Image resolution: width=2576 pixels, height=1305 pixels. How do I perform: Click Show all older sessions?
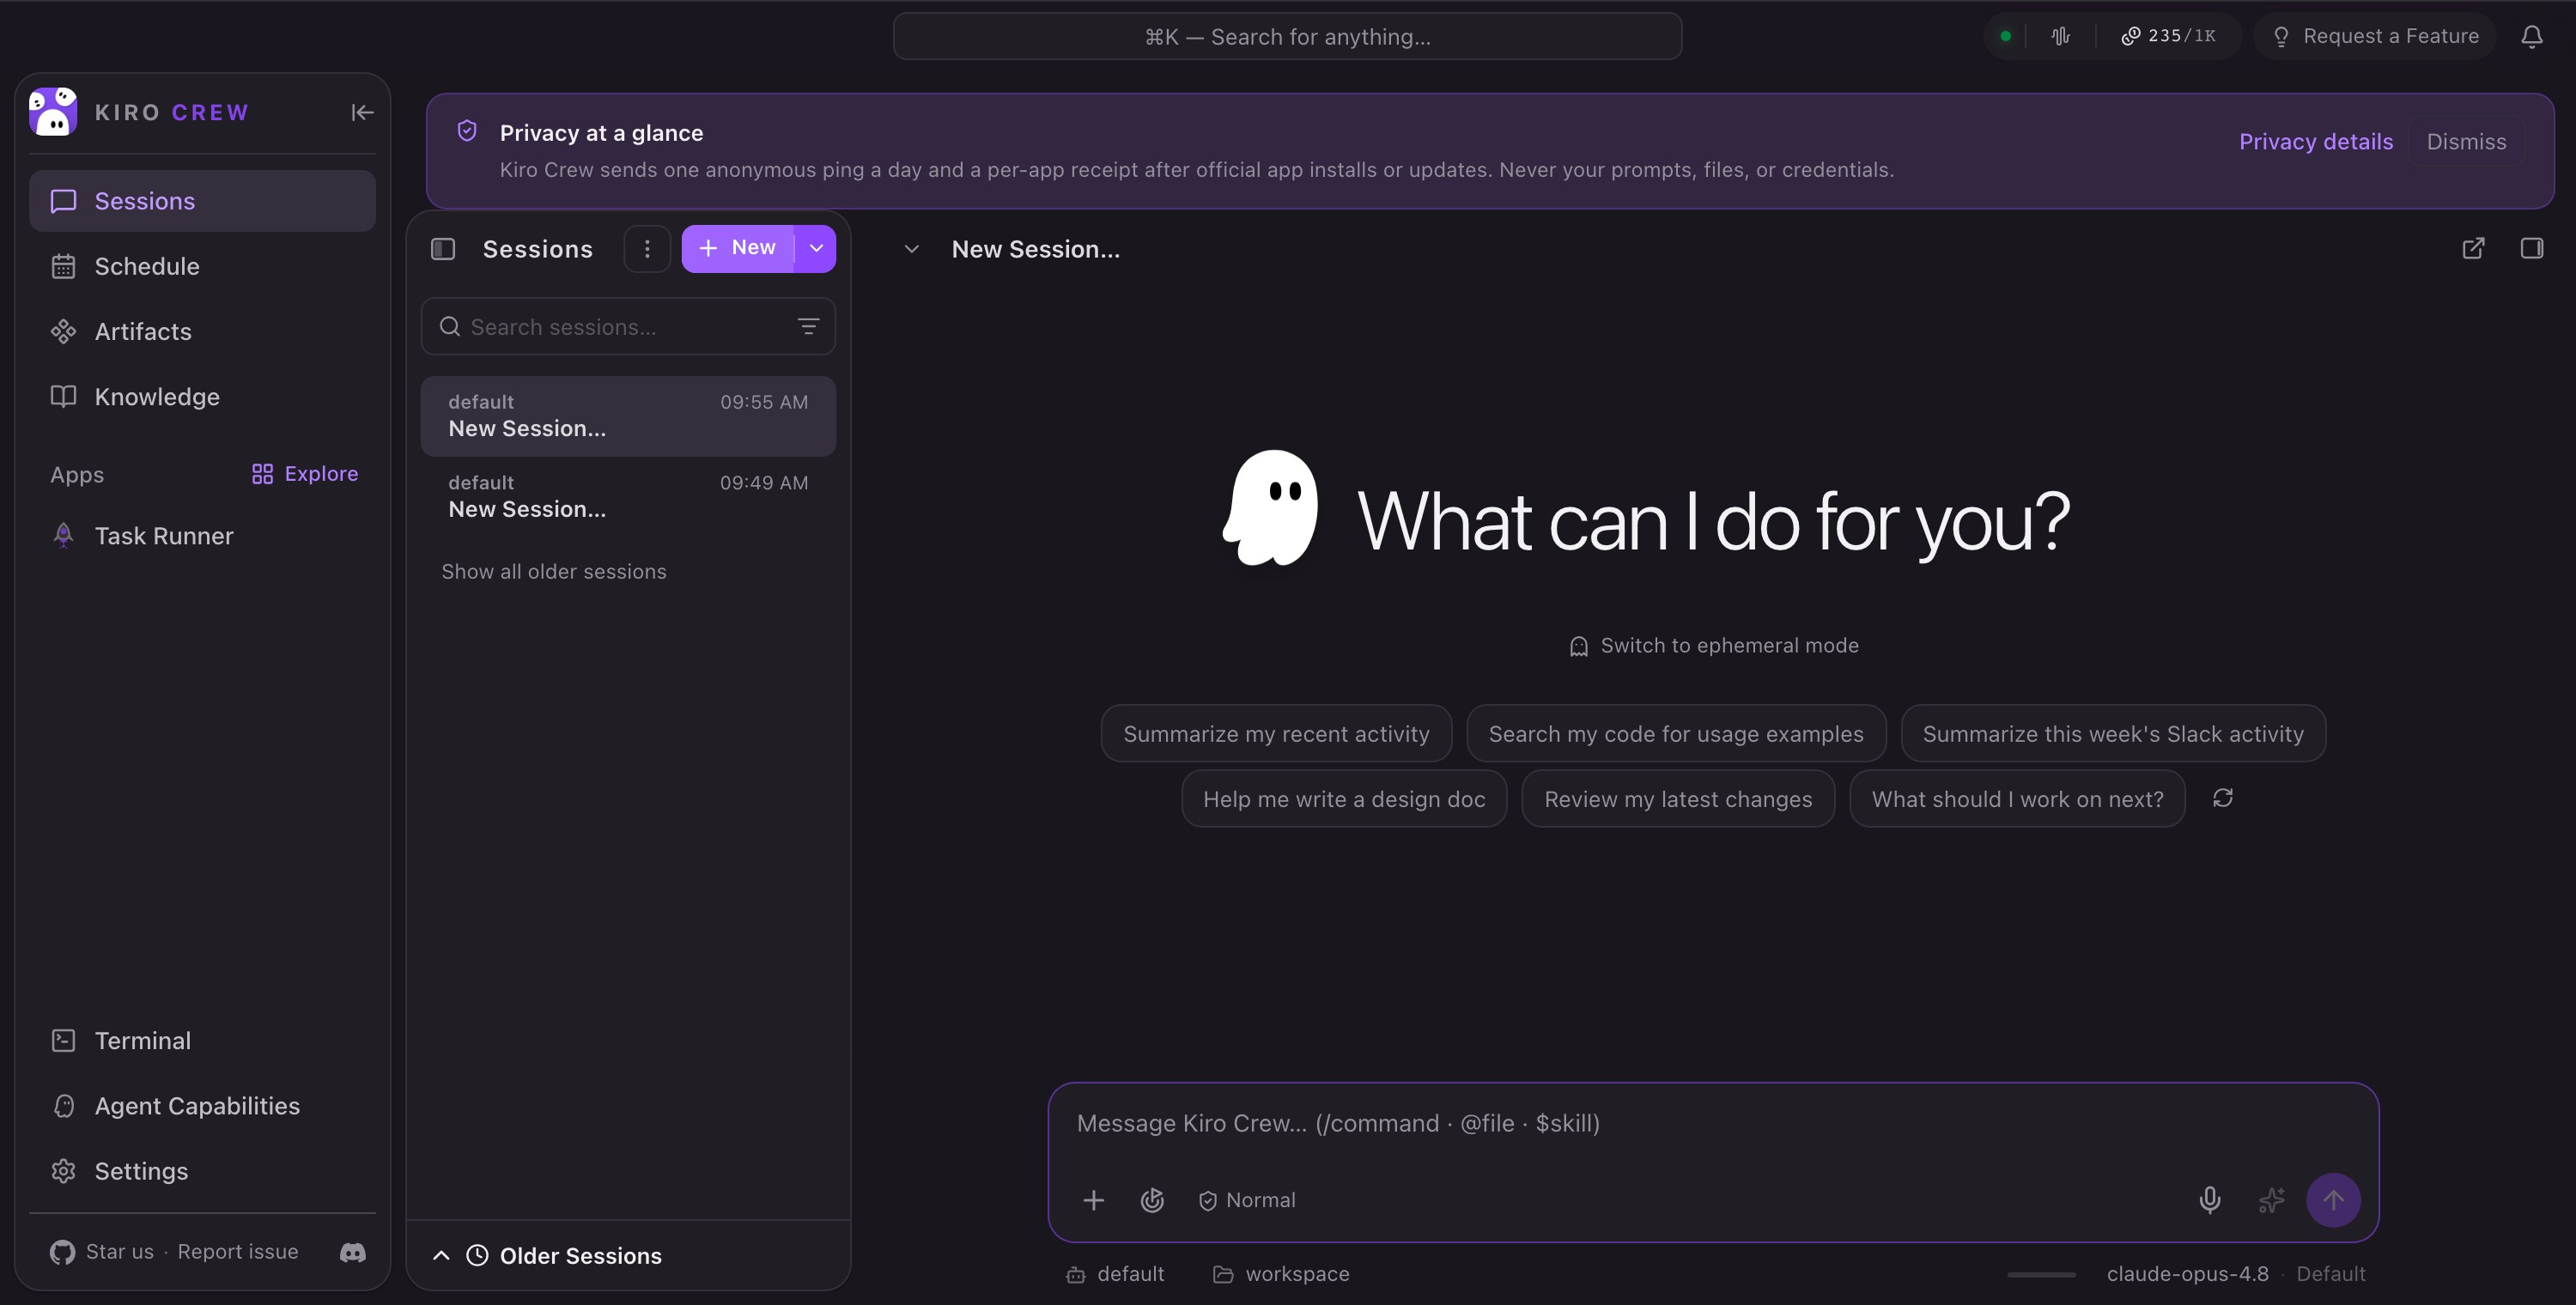(x=554, y=571)
